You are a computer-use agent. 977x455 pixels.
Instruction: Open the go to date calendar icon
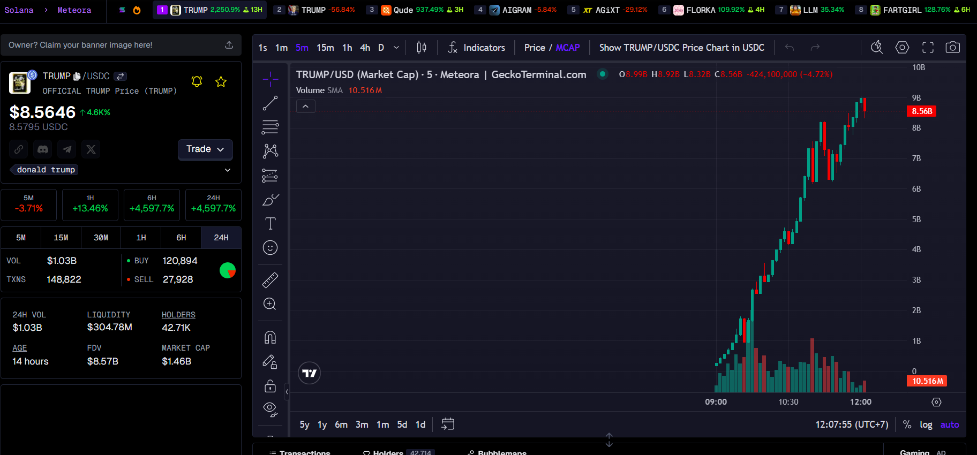click(448, 424)
